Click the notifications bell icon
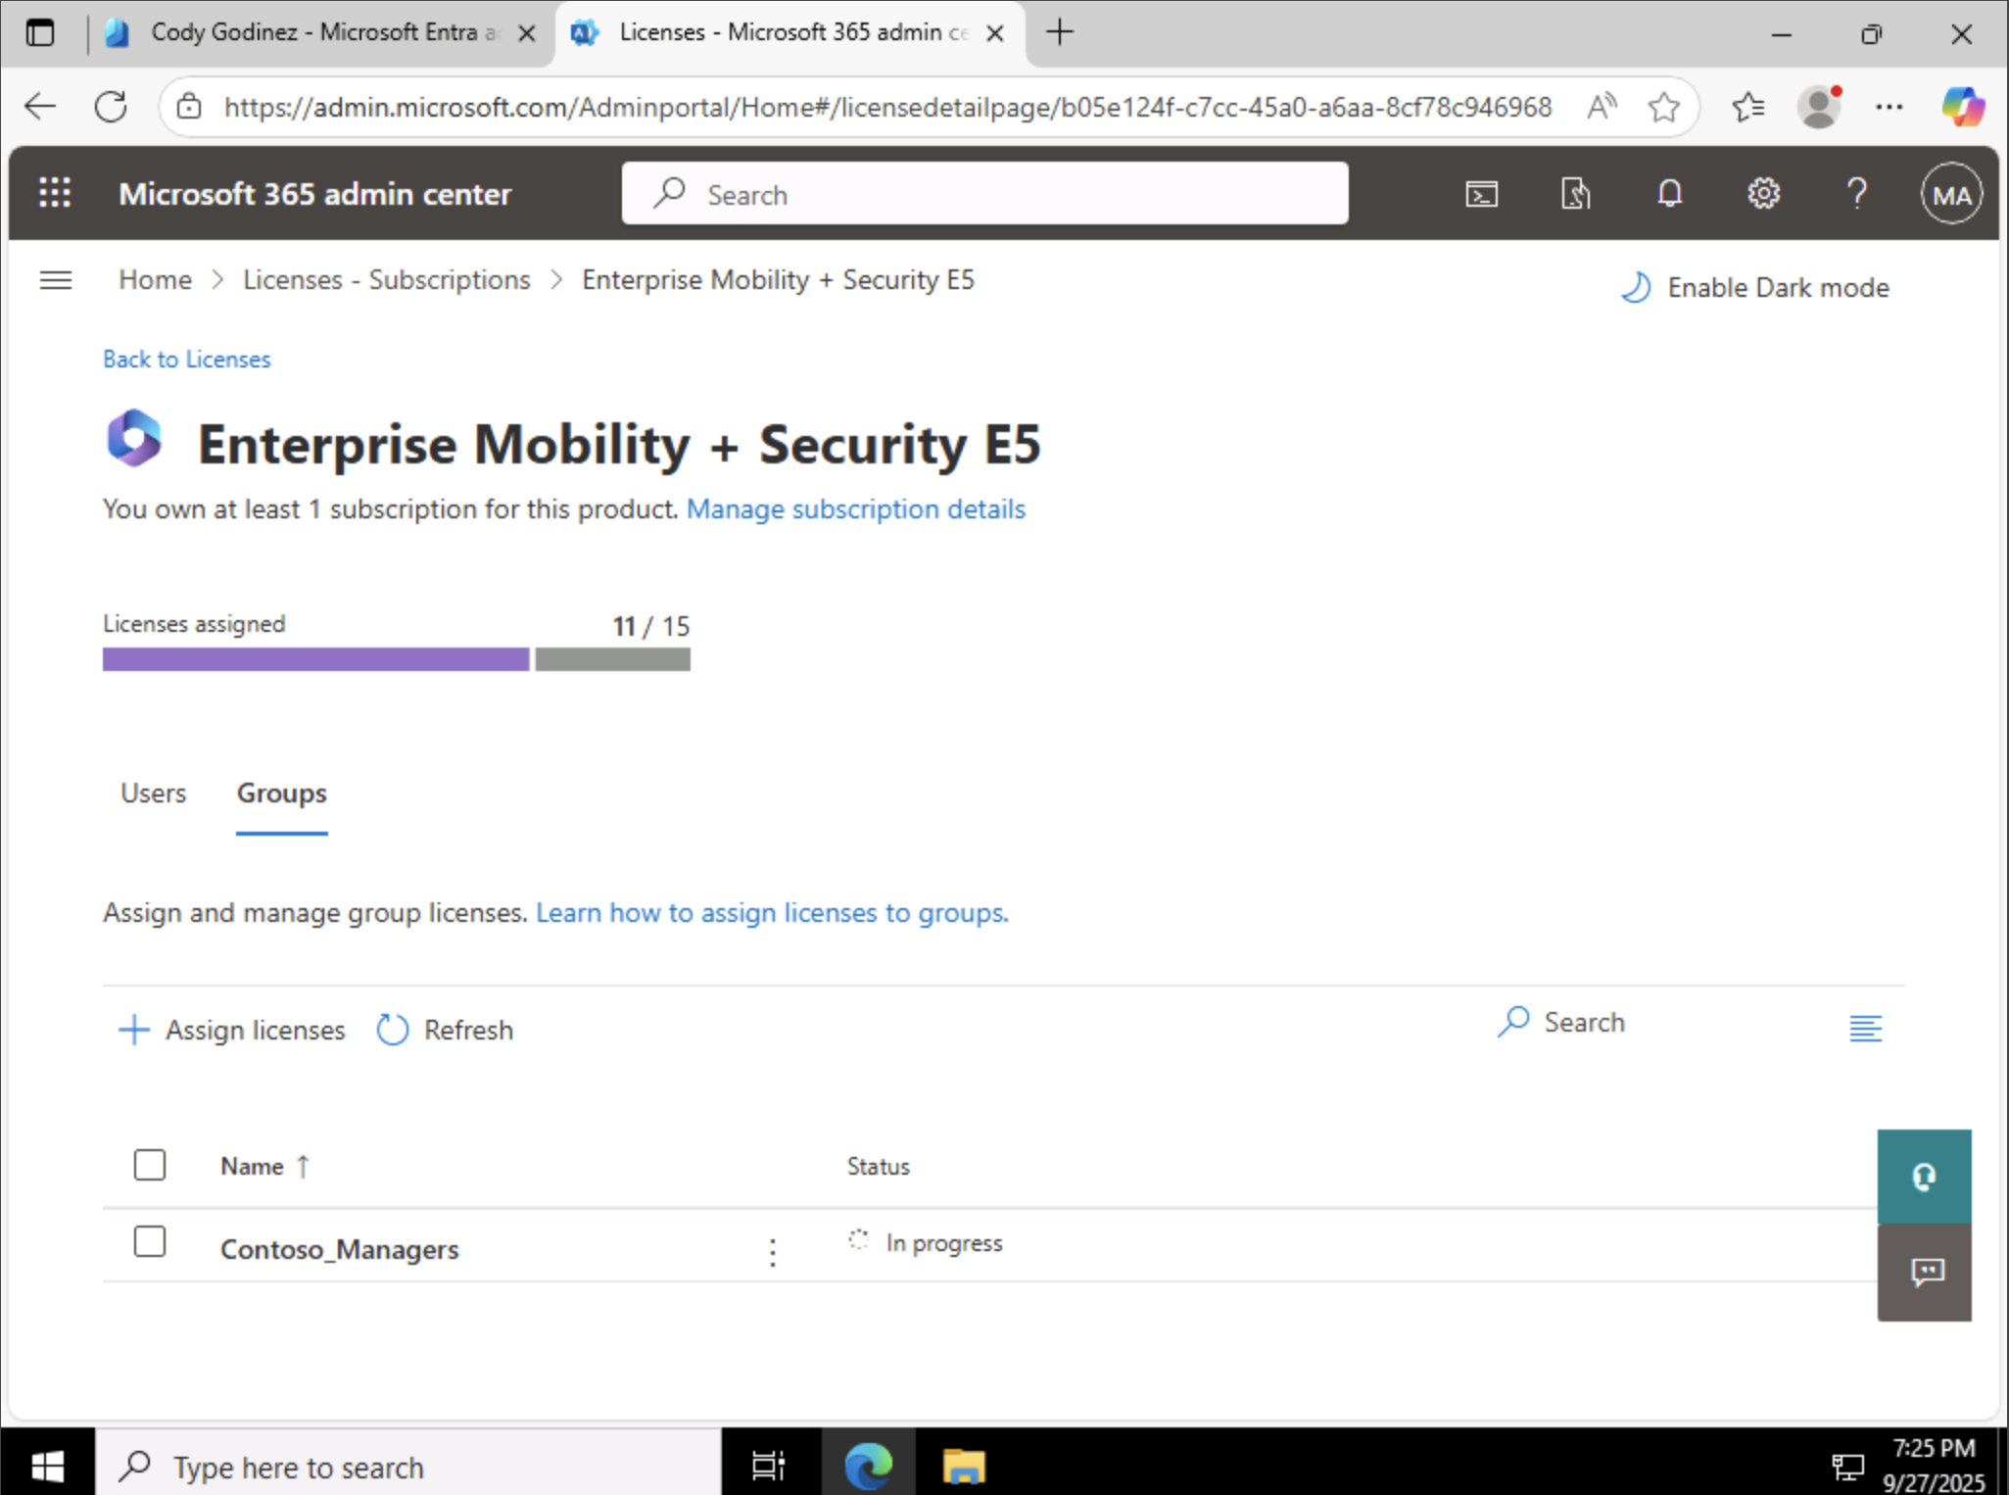This screenshot has height=1495, width=2009. pos(1669,194)
